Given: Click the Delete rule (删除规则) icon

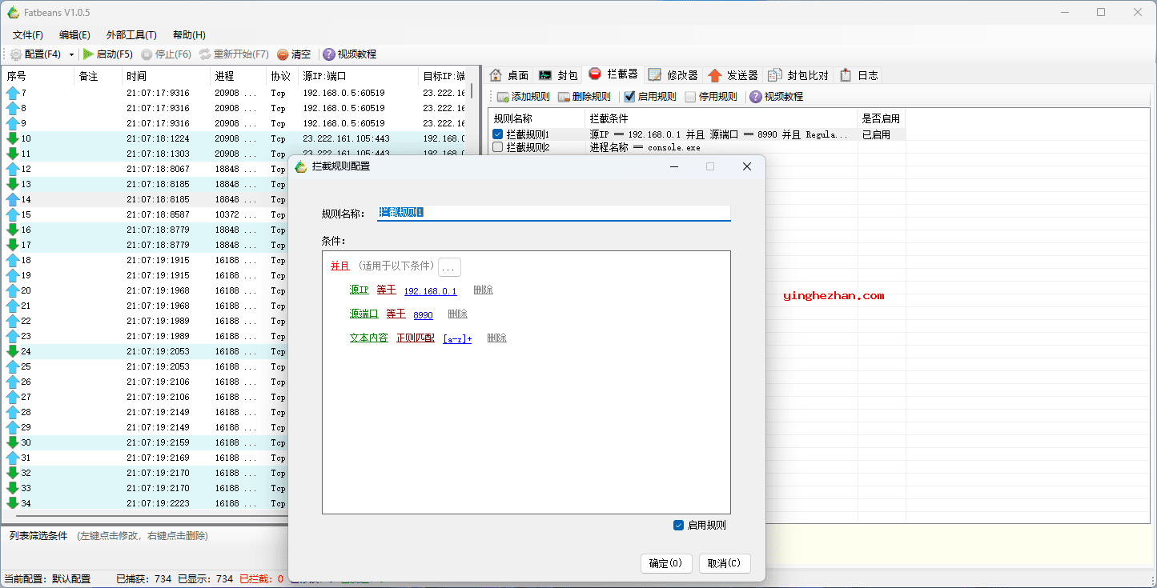Looking at the screenshot, I should coord(564,97).
